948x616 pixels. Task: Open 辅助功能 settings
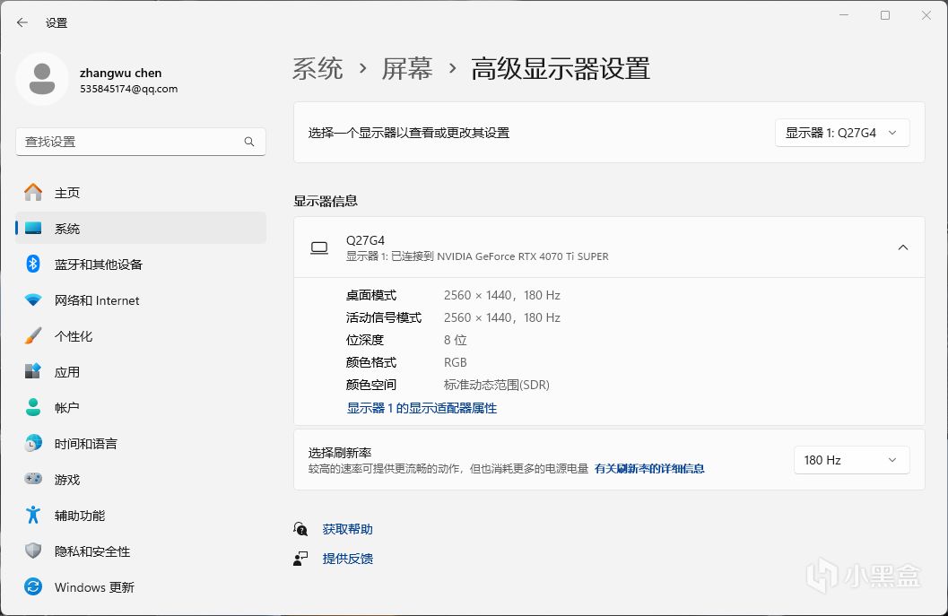(79, 515)
